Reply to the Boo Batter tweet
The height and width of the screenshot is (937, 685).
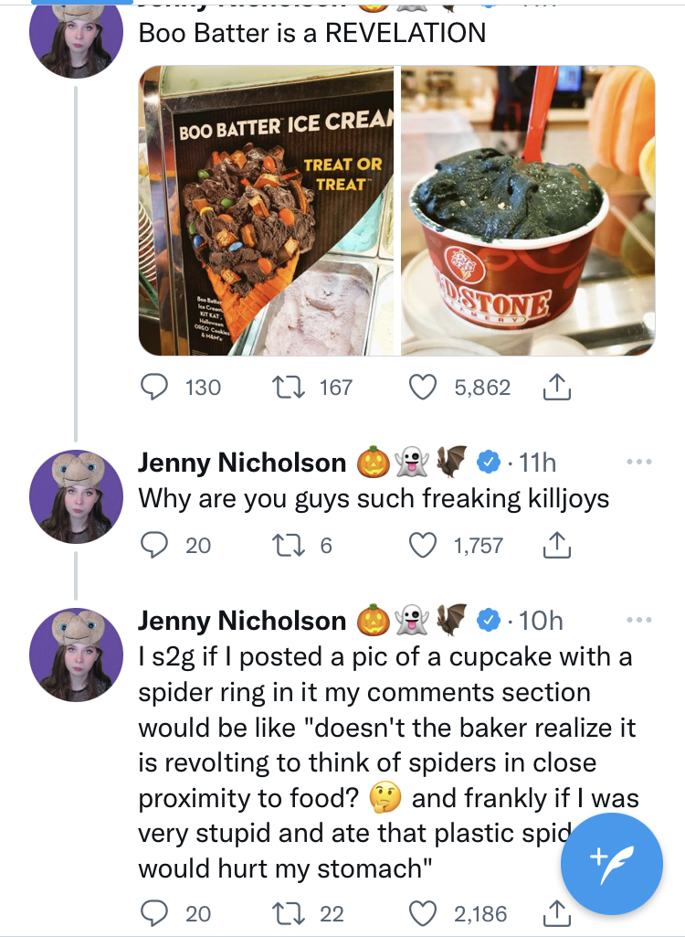point(154,388)
